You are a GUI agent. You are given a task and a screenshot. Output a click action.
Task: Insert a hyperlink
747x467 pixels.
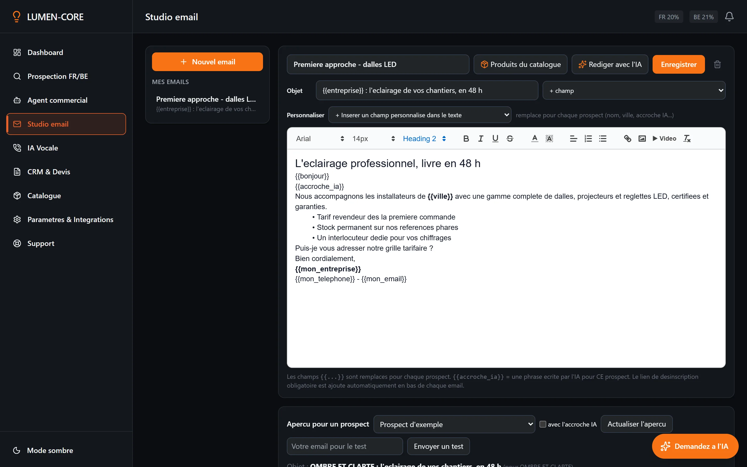[627, 139]
